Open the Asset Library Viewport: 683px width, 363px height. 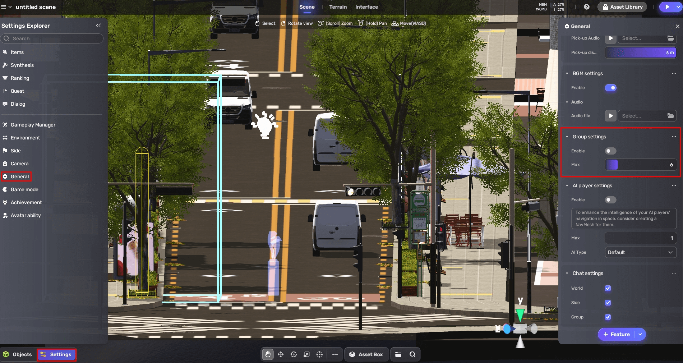[622, 7]
